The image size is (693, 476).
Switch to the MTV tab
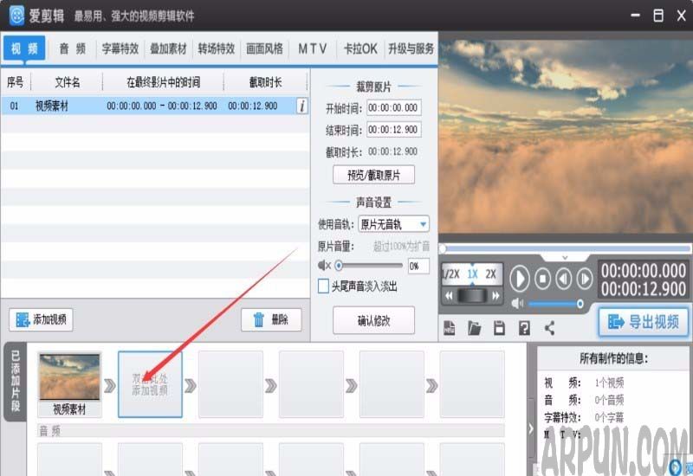313,48
